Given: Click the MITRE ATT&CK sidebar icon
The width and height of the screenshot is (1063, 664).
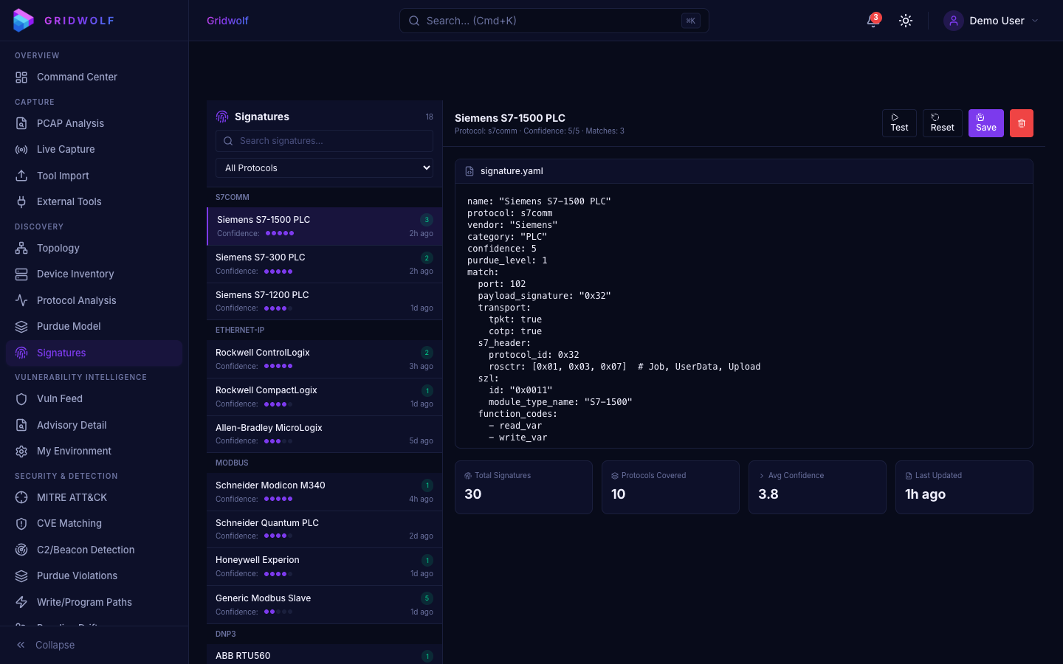Looking at the screenshot, I should 21,498.
